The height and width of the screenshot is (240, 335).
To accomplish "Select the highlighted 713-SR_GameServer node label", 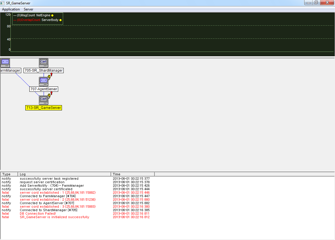I will [44, 108].
